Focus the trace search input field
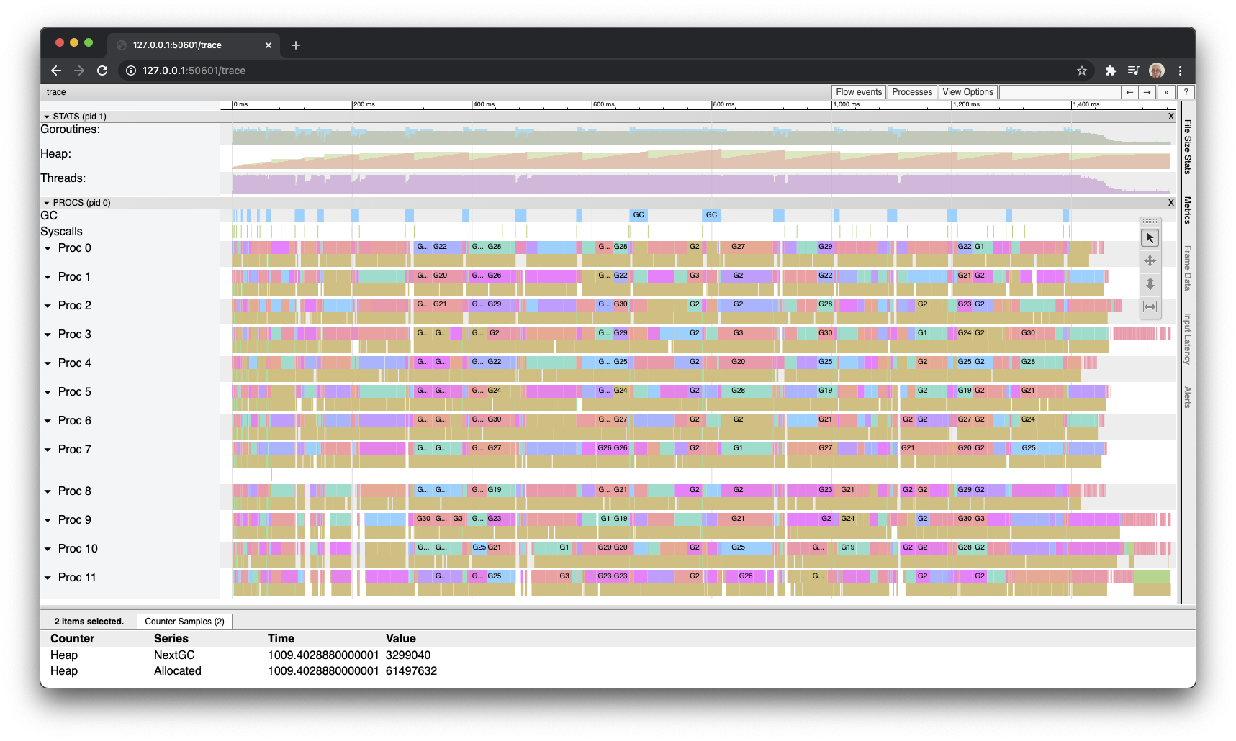 [1060, 92]
